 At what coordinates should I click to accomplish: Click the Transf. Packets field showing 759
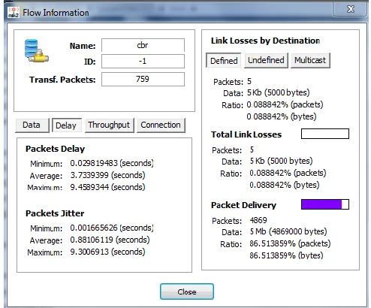pos(143,80)
